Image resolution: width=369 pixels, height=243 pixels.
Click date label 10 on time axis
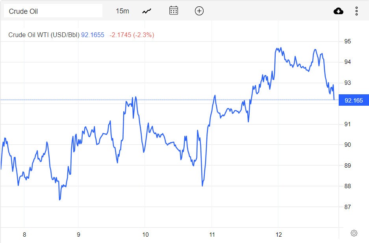(145, 234)
